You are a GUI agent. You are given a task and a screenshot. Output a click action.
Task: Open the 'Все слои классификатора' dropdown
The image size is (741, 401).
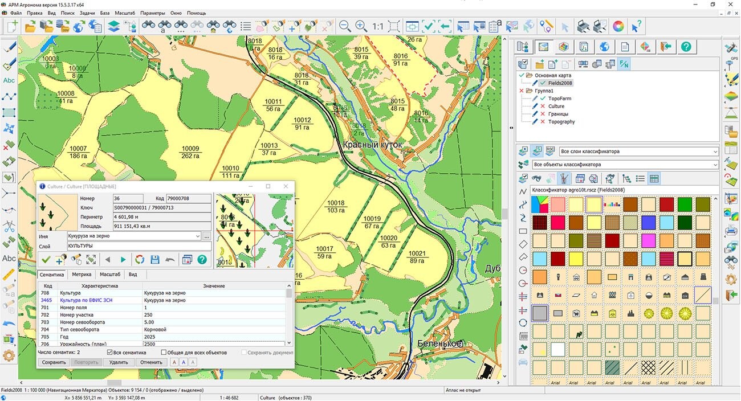715,152
